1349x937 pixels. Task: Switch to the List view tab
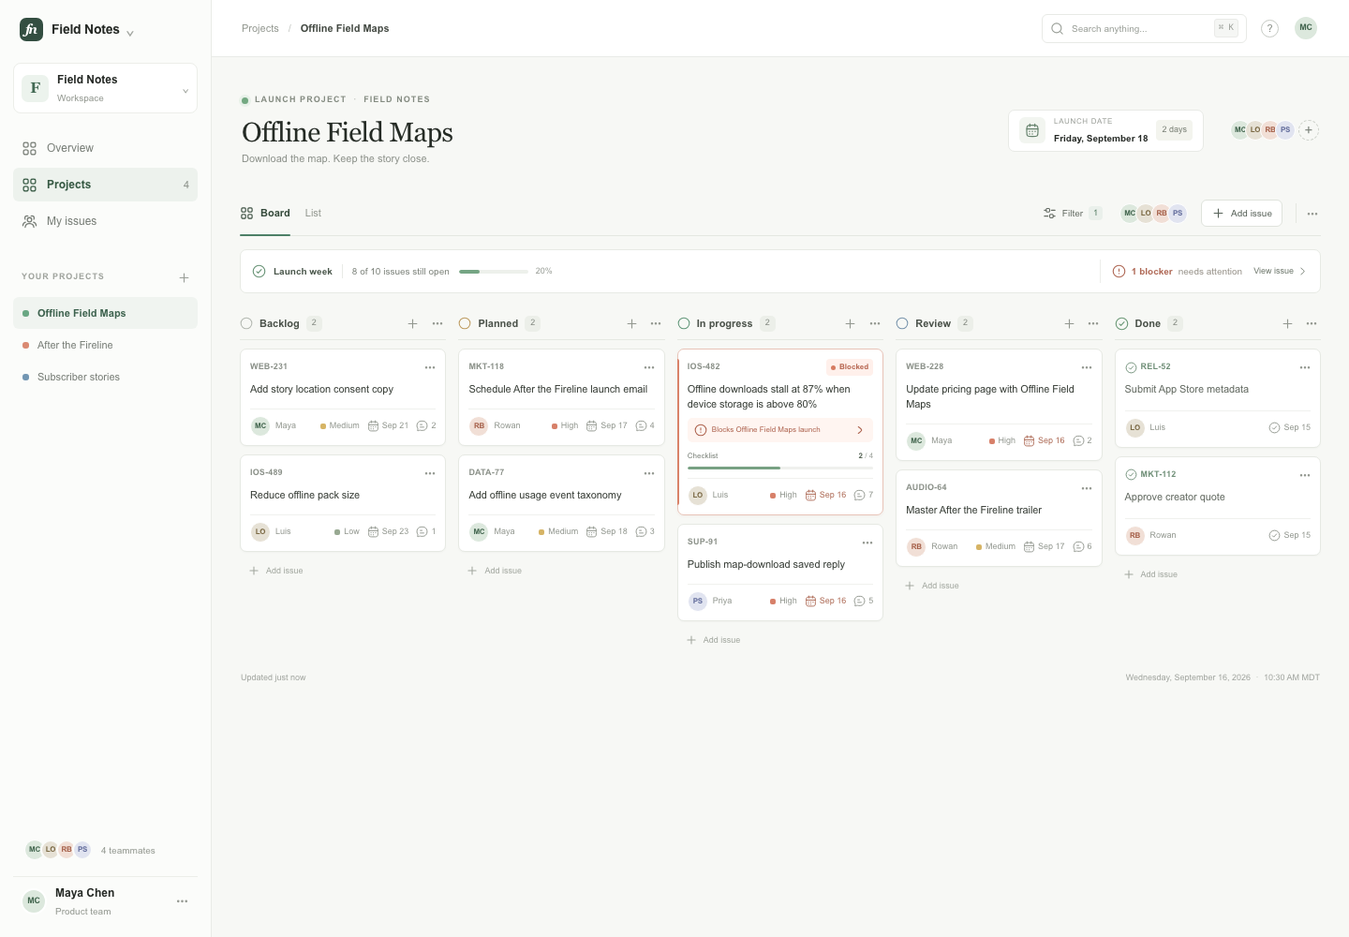(x=313, y=214)
